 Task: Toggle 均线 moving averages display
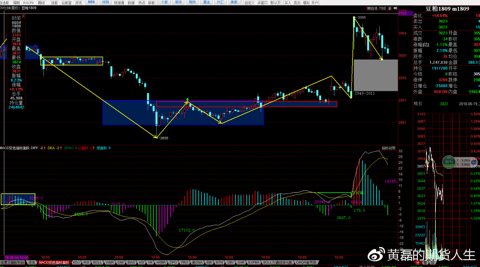click(x=382, y=8)
